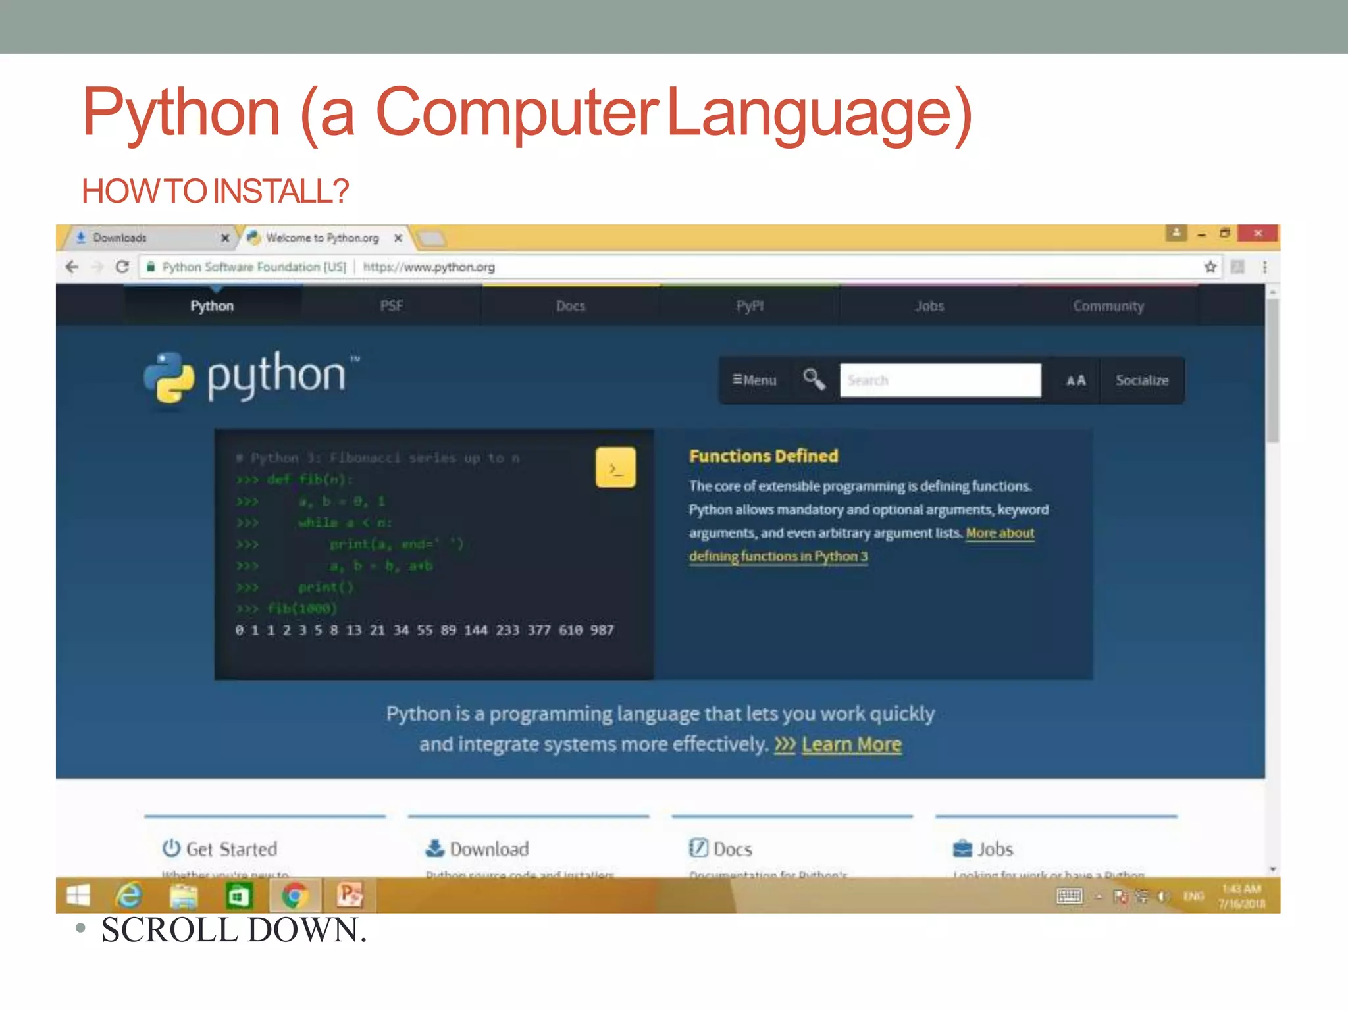Image resolution: width=1348 pixels, height=1011 pixels.
Task: Click the page vertical scrollbar thumb
Action: point(1273,371)
